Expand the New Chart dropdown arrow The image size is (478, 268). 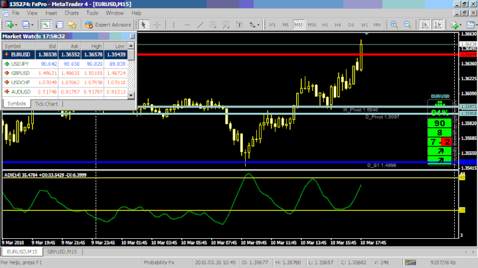click(16, 25)
